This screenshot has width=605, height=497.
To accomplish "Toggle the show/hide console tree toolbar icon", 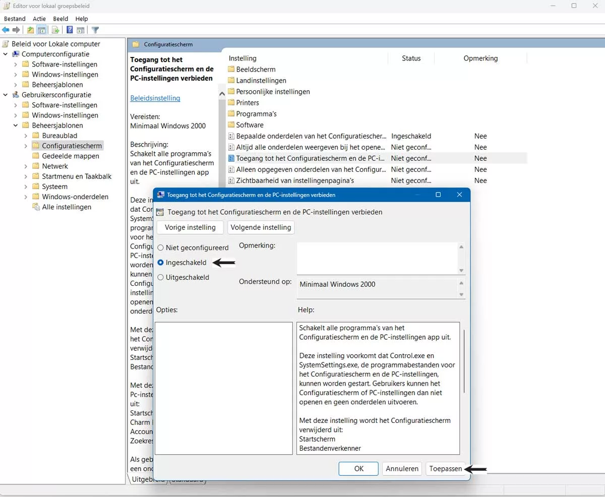I will pos(42,30).
